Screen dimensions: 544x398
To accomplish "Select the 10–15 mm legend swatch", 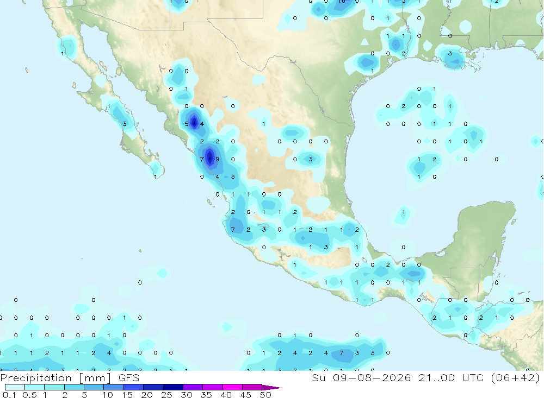I will click(x=114, y=387).
